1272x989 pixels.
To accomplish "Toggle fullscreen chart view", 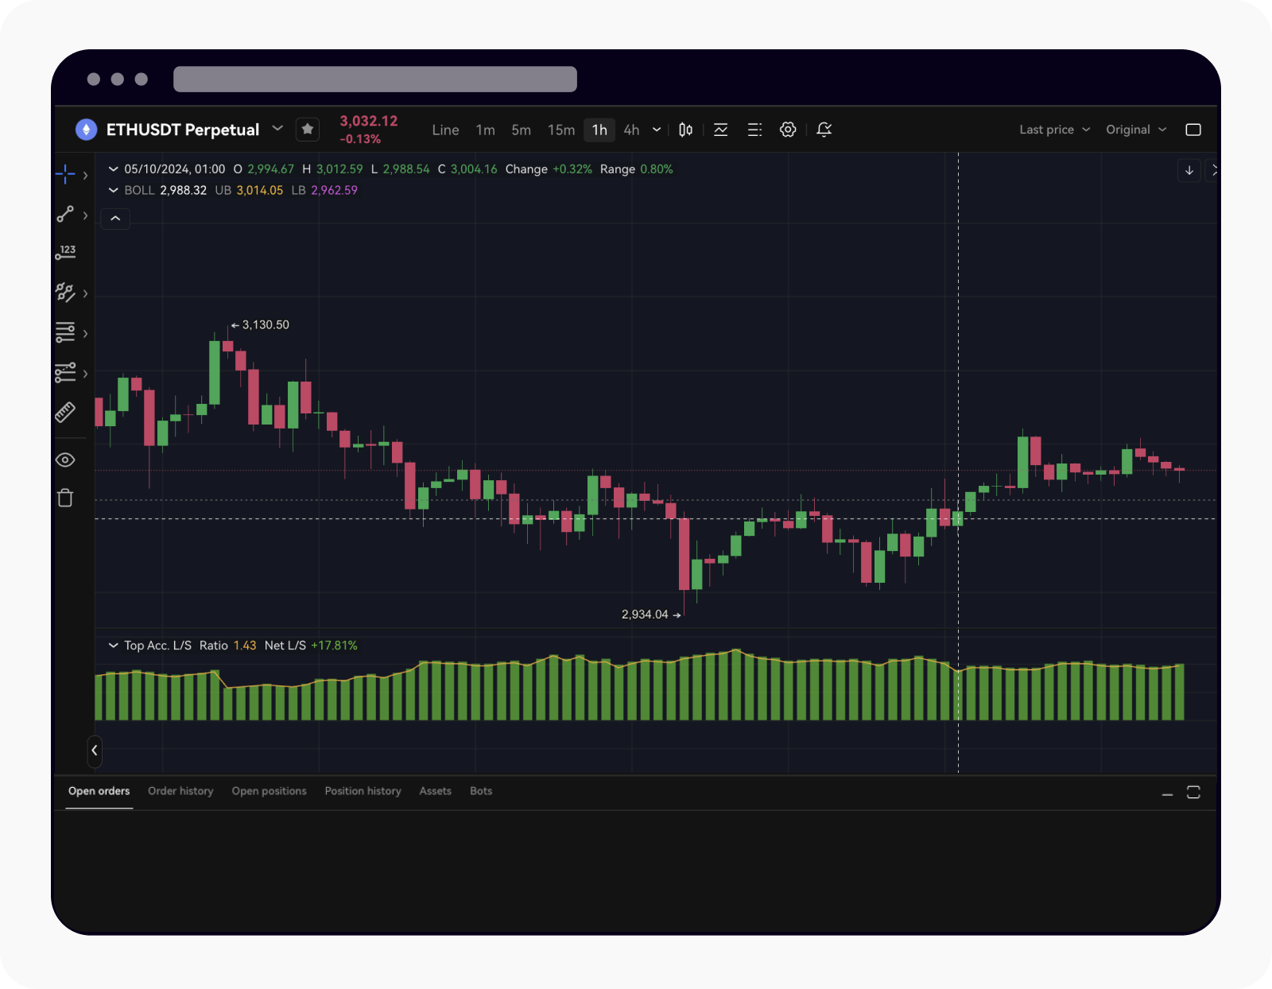I will click(1193, 130).
